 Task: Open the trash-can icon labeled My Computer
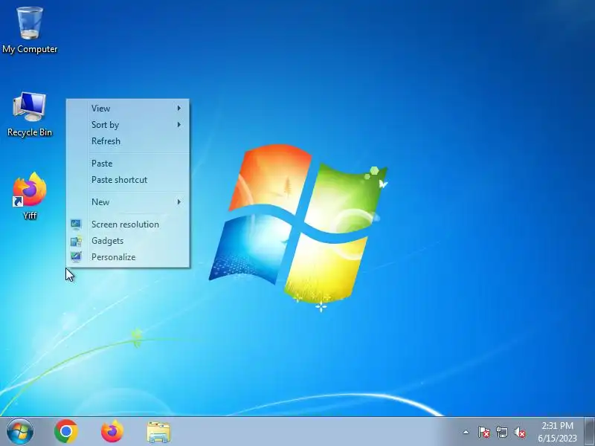click(x=30, y=30)
